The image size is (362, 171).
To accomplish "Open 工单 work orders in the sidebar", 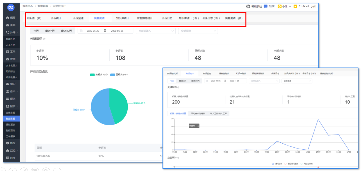I will point(10,52).
